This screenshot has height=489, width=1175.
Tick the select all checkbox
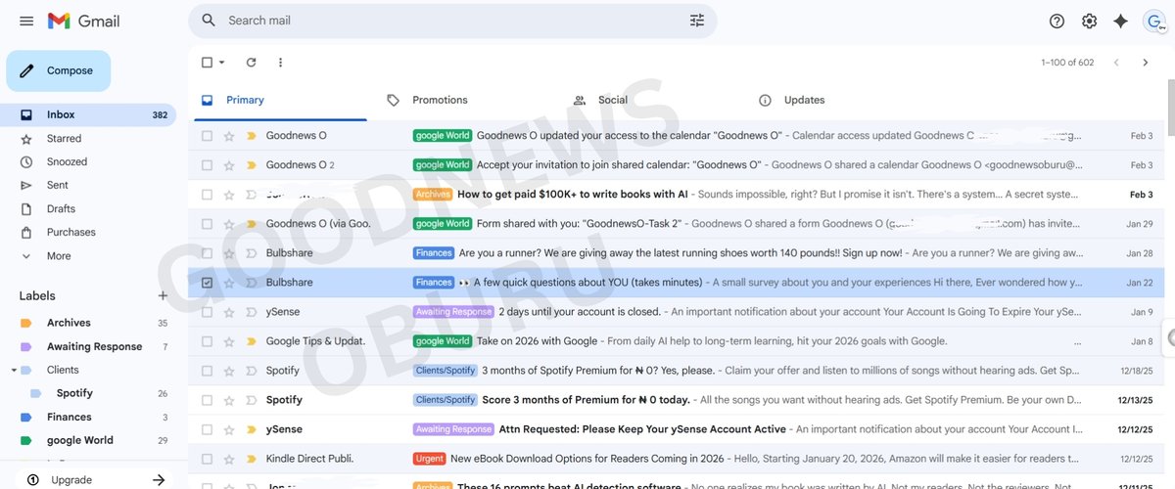point(207,63)
